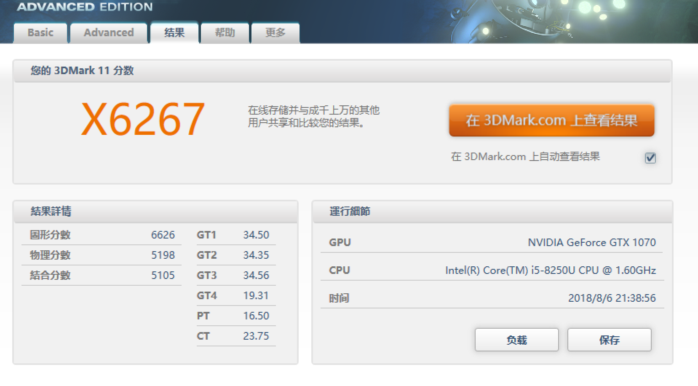Open the Advanced tab
This screenshot has width=698, height=386.
(109, 33)
